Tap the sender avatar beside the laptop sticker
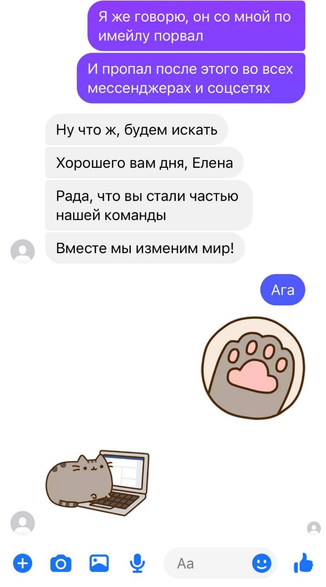326x587 pixels. click(x=22, y=523)
